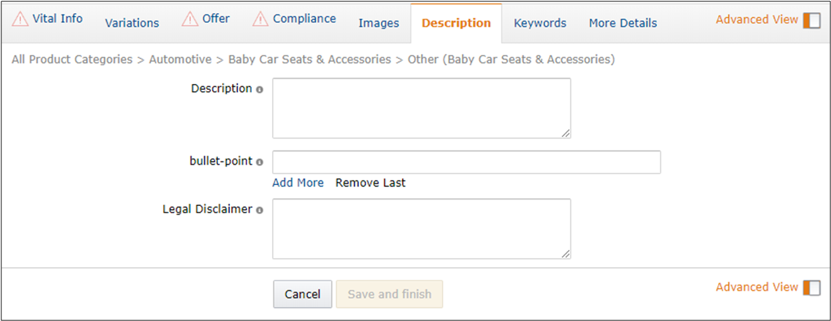Toggle the bottom Advanced View switch
831x321 pixels.
[811, 288]
